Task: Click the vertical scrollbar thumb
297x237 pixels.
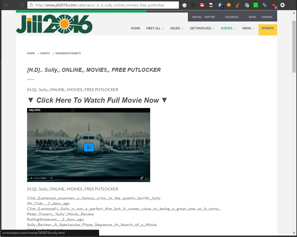Action: pyautogui.click(x=294, y=47)
